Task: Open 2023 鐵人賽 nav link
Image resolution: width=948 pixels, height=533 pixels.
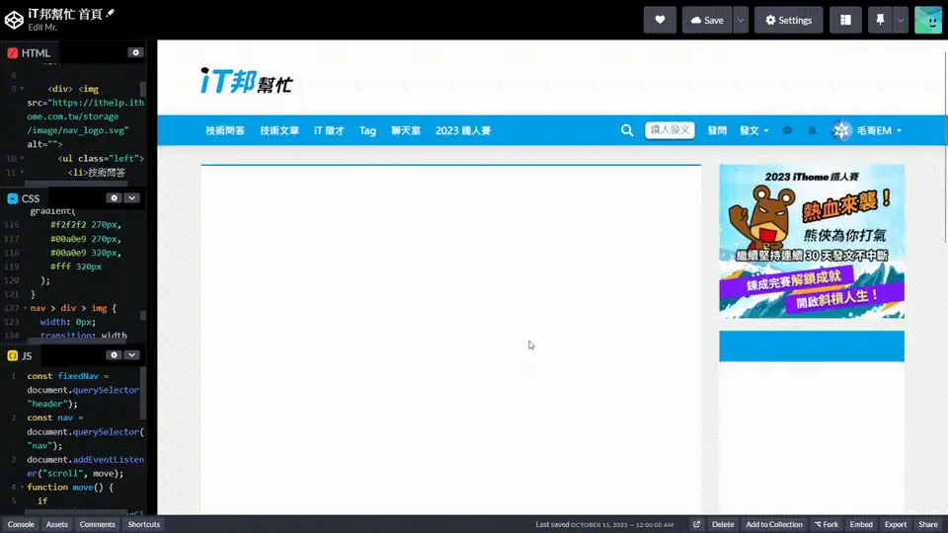Action: 463,130
